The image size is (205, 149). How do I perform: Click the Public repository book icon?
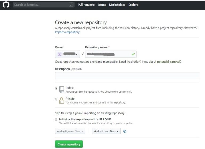62,89
